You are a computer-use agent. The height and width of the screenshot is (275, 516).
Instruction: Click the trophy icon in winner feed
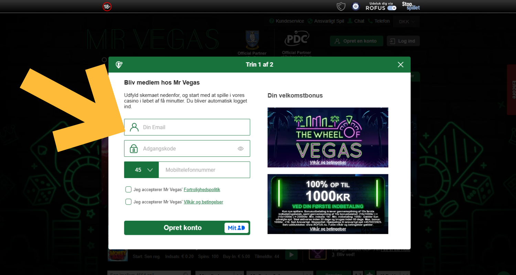click(318, 254)
